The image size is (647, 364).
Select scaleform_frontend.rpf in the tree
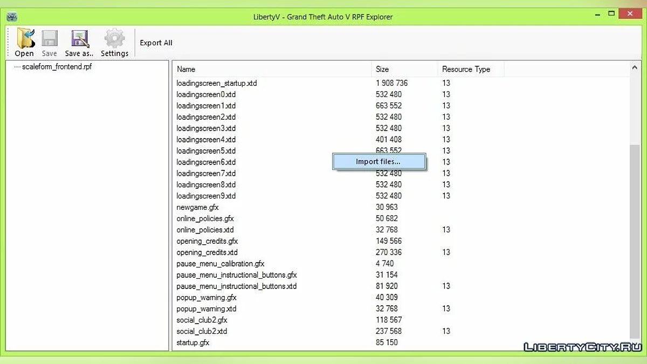(57, 67)
